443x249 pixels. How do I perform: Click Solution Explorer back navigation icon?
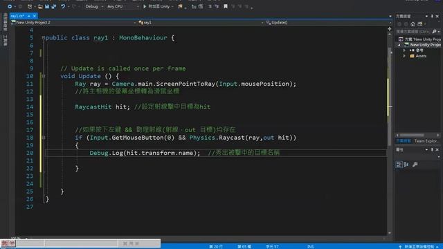[x=399, y=24]
